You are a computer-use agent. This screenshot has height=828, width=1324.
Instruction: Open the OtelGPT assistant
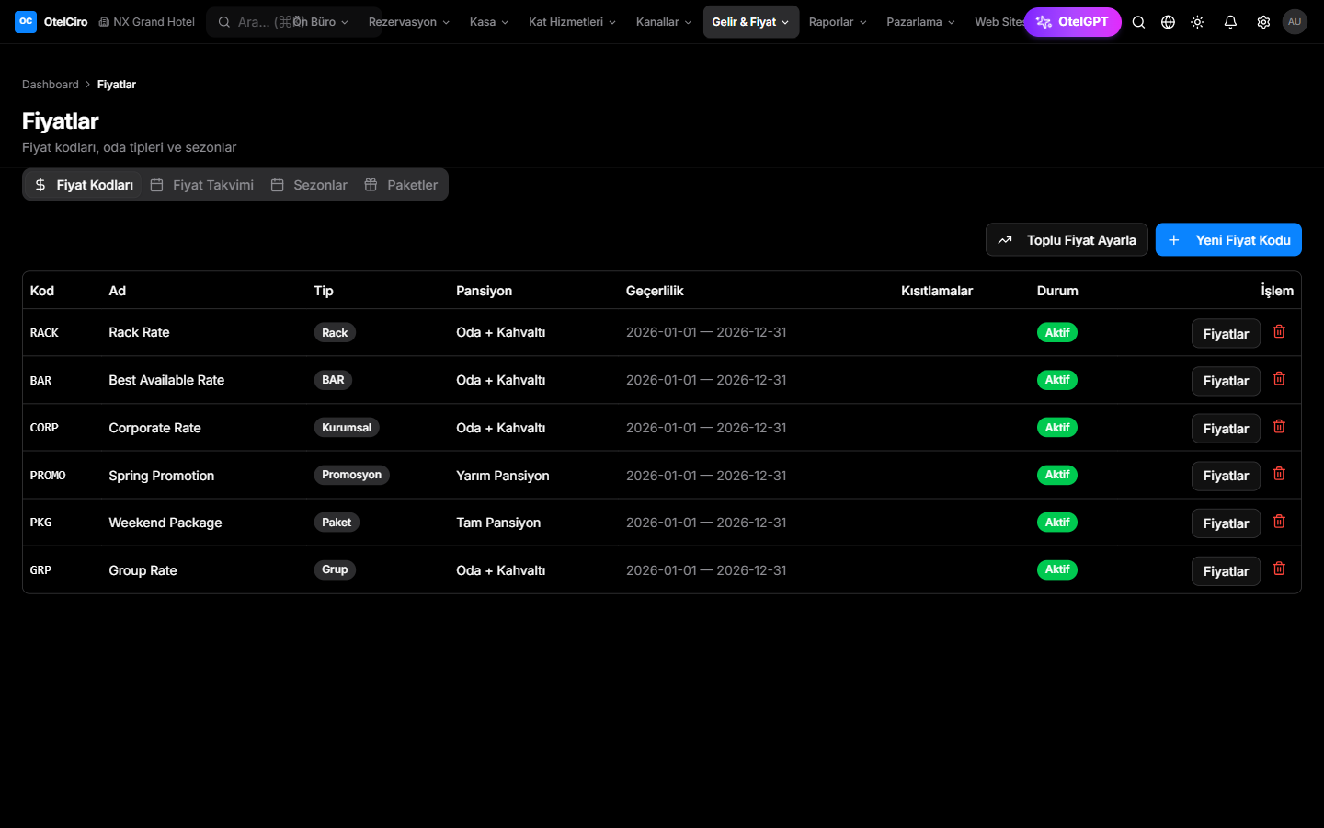pyautogui.click(x=1072, y=22)
